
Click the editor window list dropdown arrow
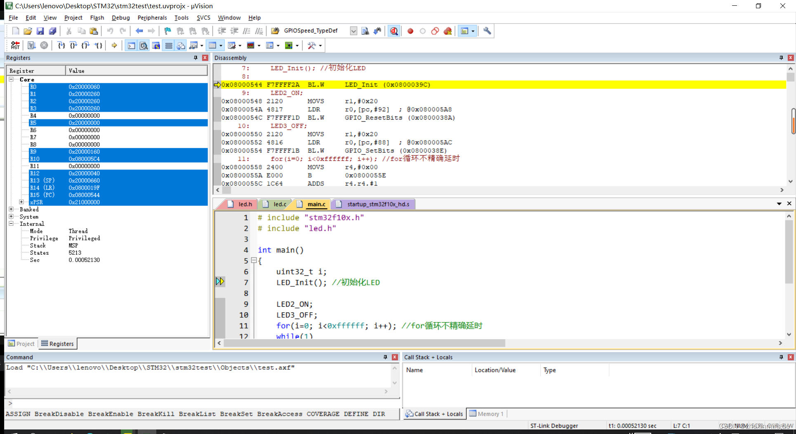[779, 204]
